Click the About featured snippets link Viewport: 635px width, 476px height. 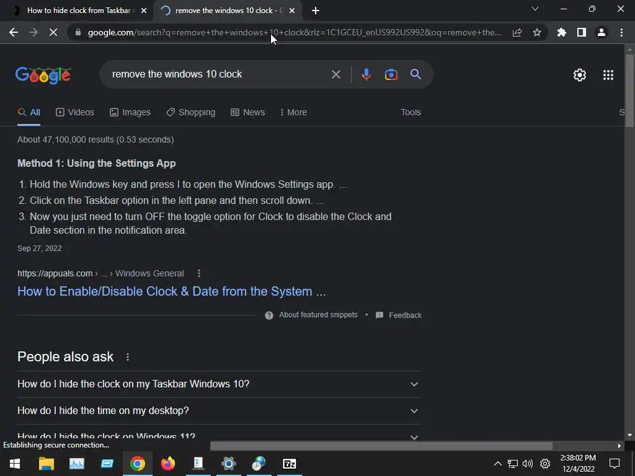click(318, 315)
